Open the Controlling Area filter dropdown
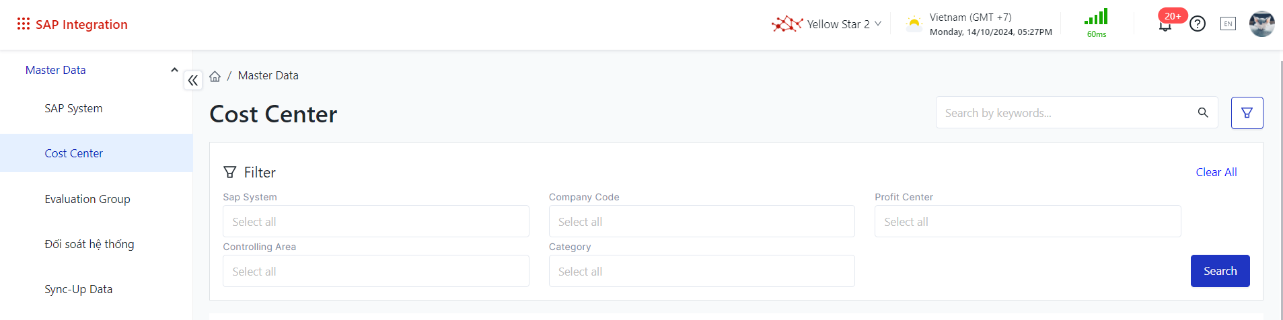 [375, 272]
